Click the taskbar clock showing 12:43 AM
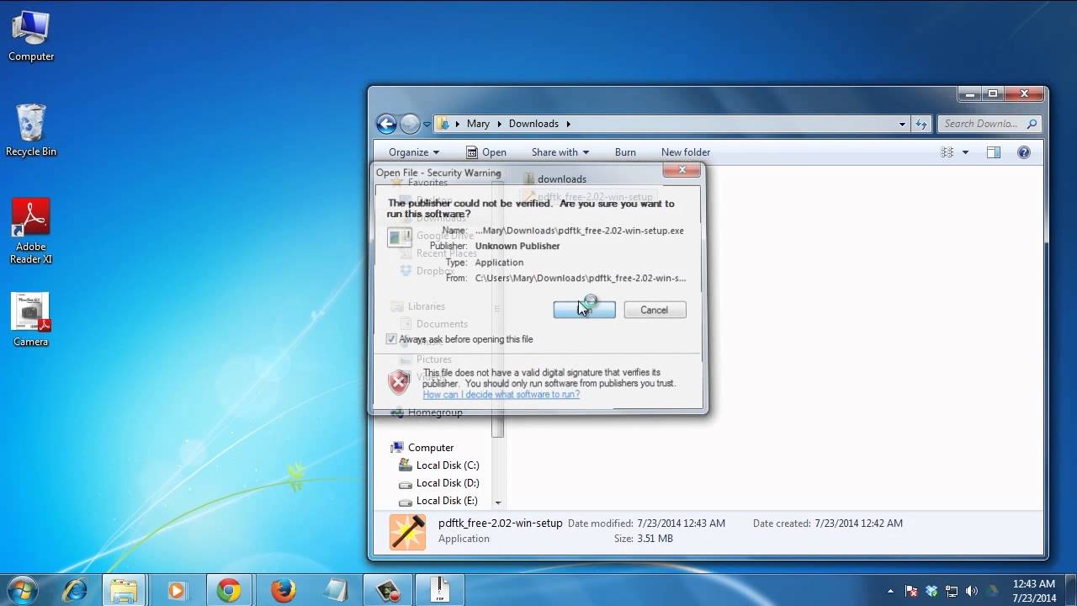 click(x=1034, y=591)
